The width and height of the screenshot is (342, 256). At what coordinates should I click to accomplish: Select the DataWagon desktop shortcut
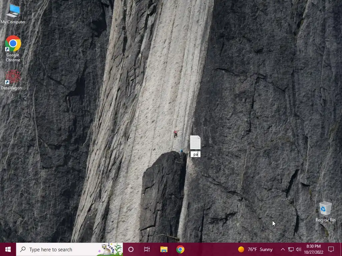pos(13,80)
